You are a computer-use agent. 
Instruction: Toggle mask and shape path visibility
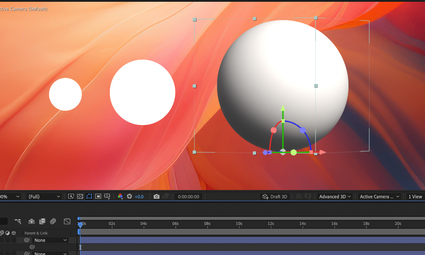(x=89, y=197)
